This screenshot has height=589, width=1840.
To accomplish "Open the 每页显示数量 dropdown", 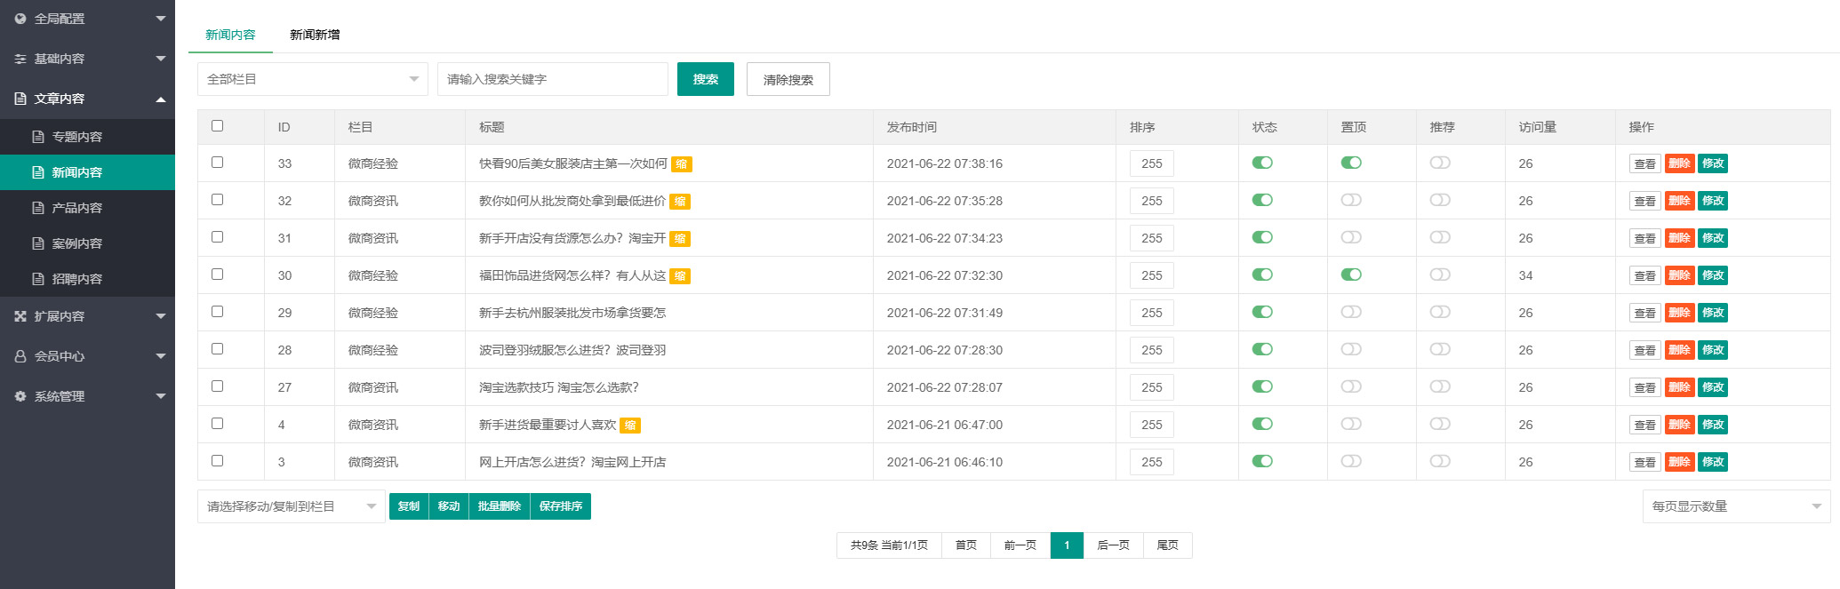I will 1735,506.
